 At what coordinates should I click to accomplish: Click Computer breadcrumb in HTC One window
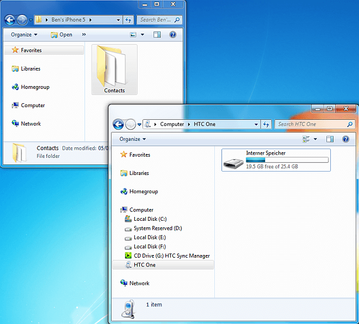point(172,124)
